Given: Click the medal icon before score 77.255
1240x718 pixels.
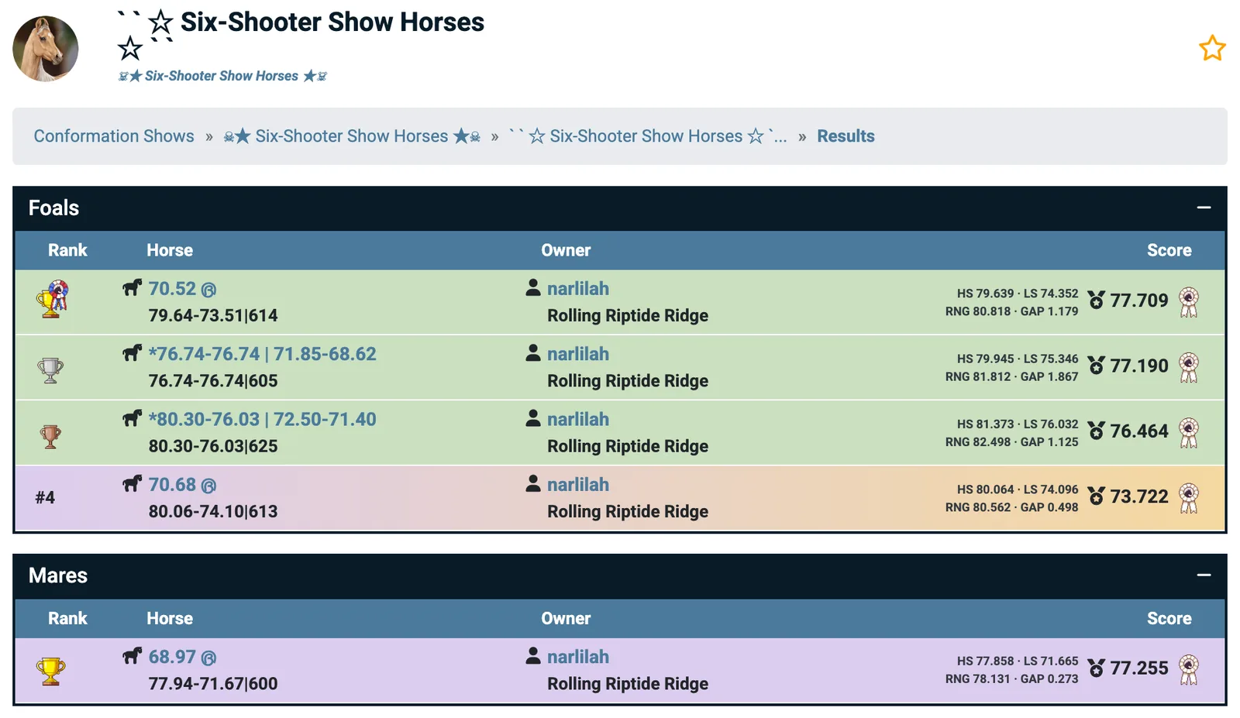Looking at the screenshot, I should coord(1096,668).
